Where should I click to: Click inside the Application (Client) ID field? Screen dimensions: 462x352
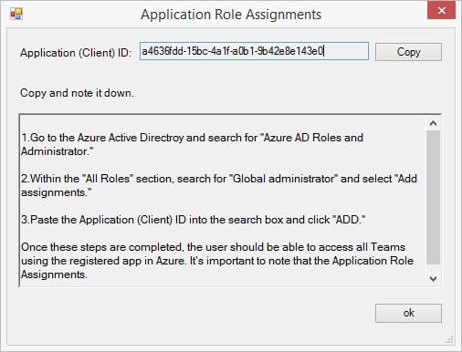click(x=254, y=51)
